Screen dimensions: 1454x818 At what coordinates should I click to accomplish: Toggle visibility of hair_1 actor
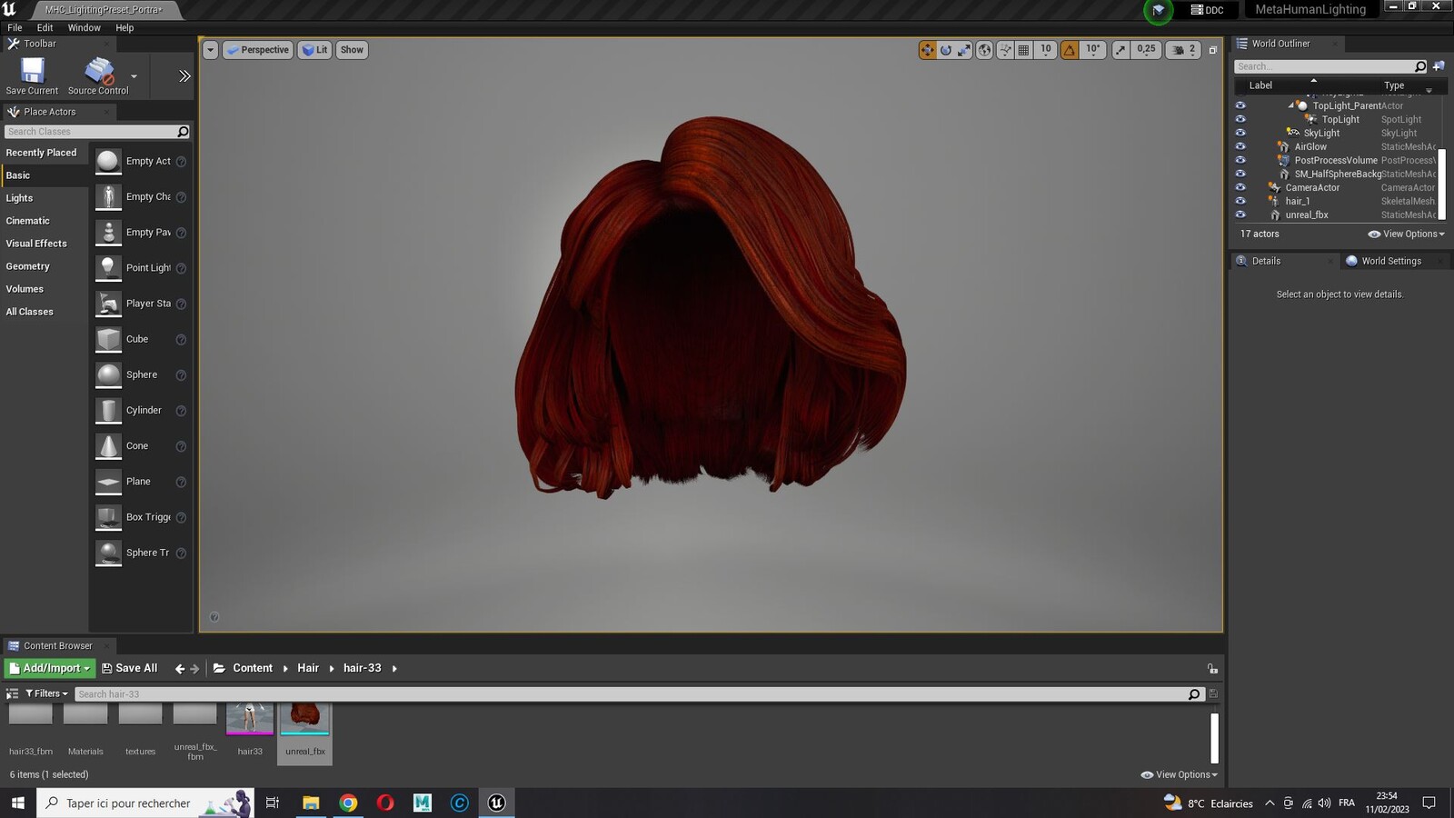pyautogui.click(x=1240, y=201)
